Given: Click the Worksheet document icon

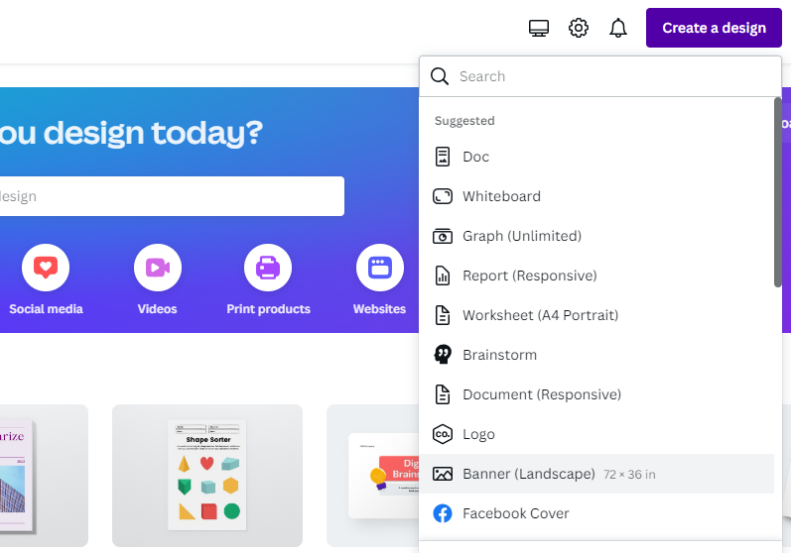Looking at the screenshot, I should (x=443, y=315).
